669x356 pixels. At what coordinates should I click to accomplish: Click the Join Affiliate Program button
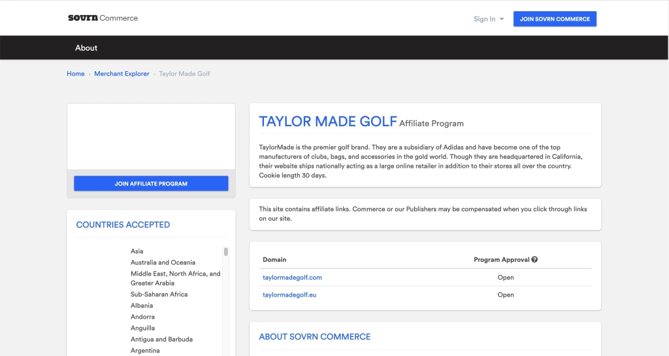point(151,184)
